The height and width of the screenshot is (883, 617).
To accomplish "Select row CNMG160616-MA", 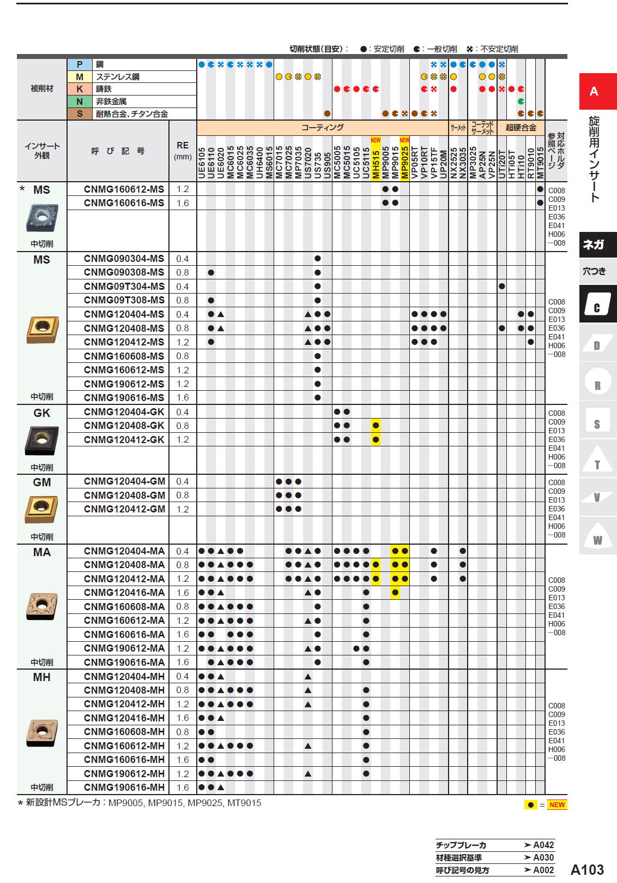I will click(x=306, y=635).
